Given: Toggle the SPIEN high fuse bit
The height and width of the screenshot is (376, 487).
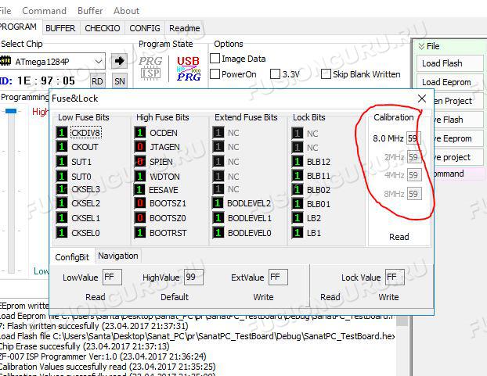Looking at the screenshot, I should click(x=140, y=161).
